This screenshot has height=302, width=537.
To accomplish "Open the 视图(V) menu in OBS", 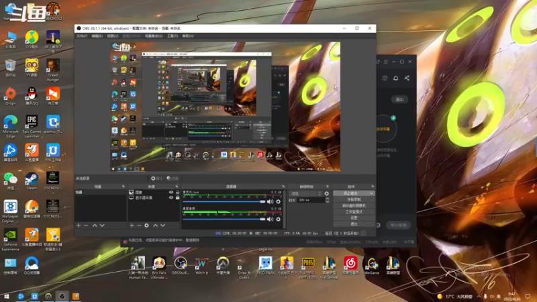I will [x=113, y=36].
